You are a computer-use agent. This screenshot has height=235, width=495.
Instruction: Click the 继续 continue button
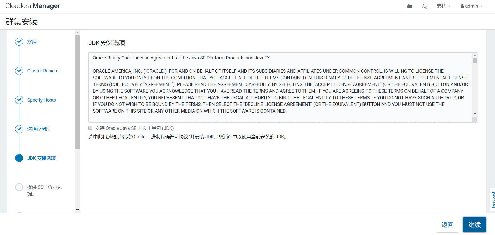coord(474,225)
